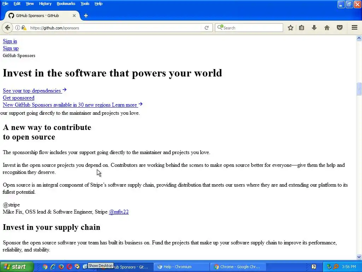Viewport: 362px width, 272px height.
Task: Go to the home page icon
Action: coord(327,28)
